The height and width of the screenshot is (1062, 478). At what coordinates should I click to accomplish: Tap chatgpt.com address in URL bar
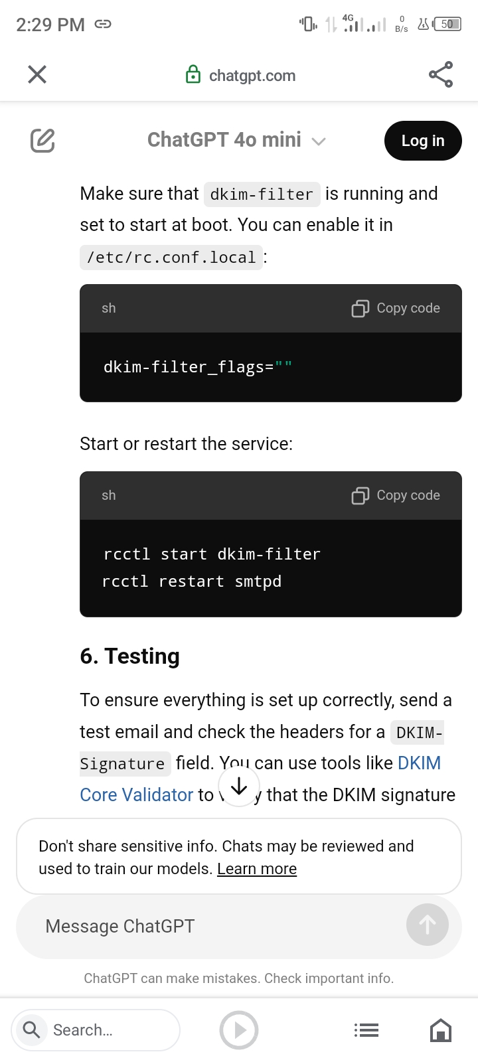tap(252, 76)
